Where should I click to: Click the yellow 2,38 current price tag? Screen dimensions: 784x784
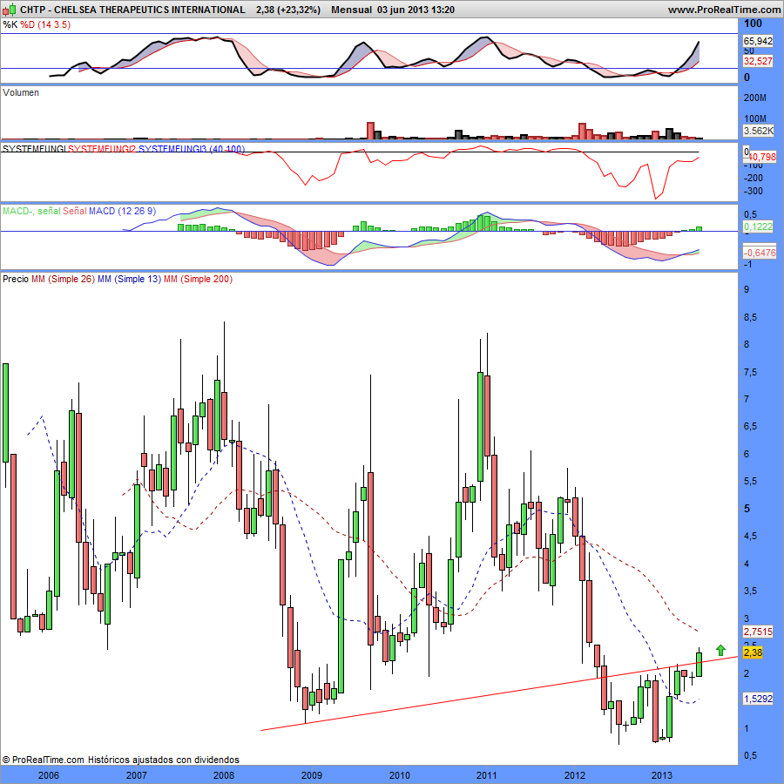click(753, 652)
